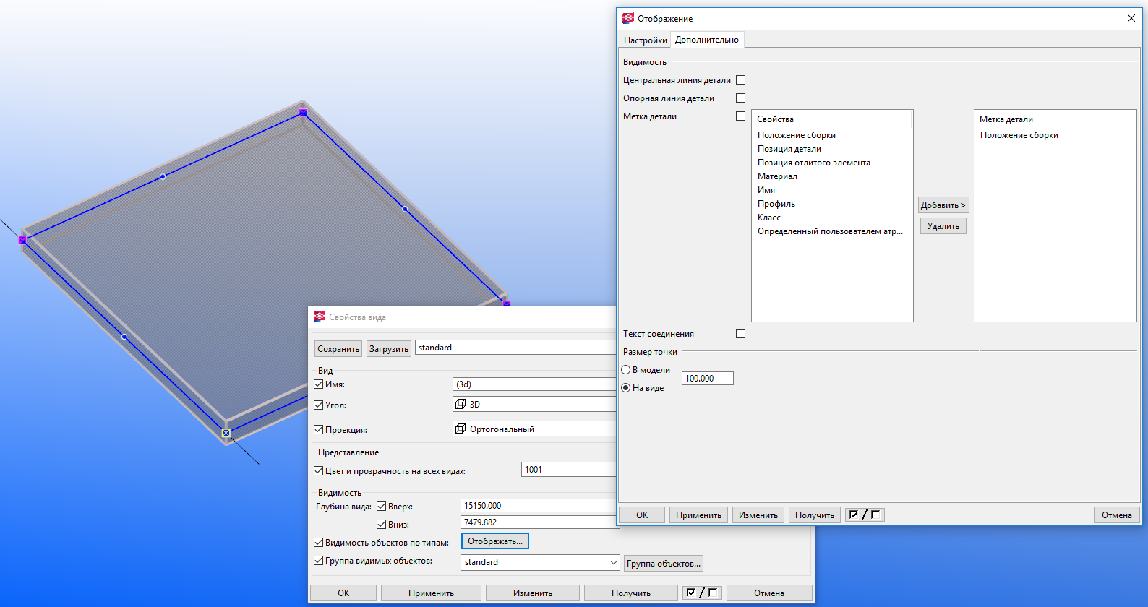Click the point size field showing 100.000
The image size is (1148, 607).
pos(707,379)
